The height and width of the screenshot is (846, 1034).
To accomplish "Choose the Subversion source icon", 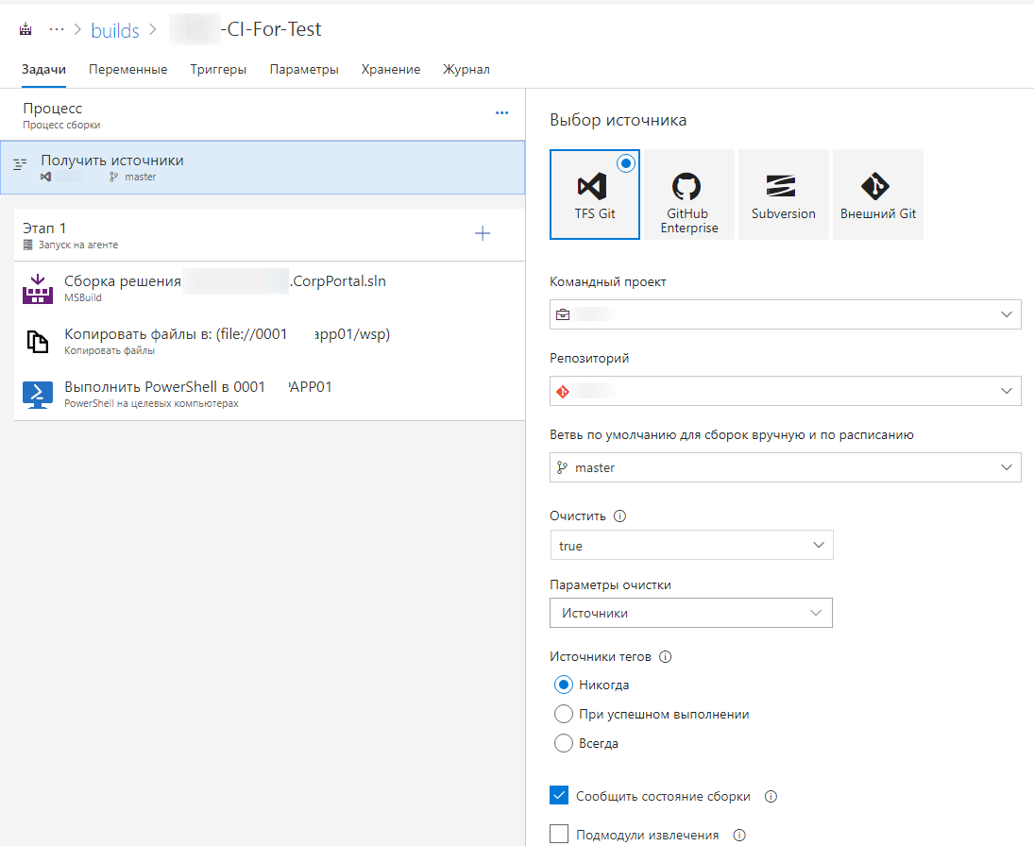I will 783,185.
